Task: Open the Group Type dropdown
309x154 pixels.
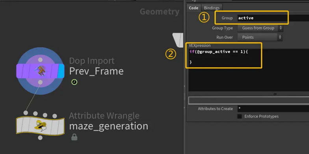Action: [260, 28]
